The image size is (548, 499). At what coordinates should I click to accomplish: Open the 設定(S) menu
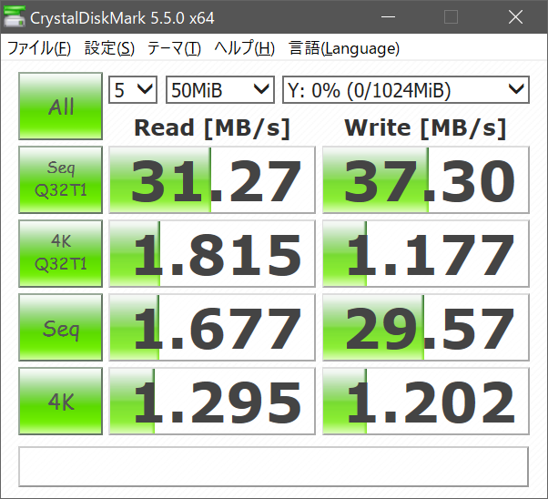109,48
